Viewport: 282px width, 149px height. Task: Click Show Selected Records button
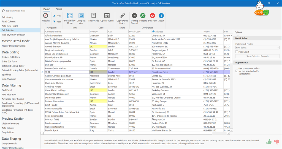click(x=257, y=56)
